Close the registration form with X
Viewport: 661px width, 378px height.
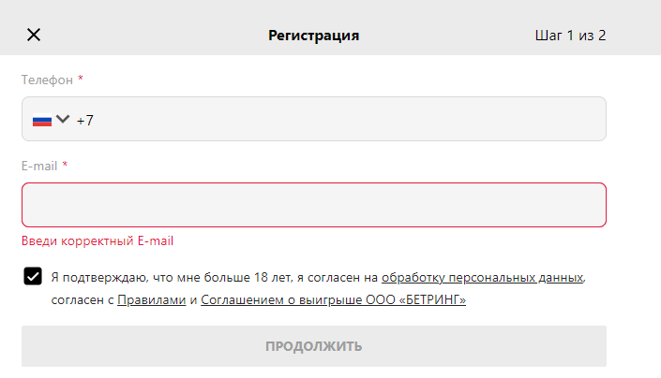point(34,36)
